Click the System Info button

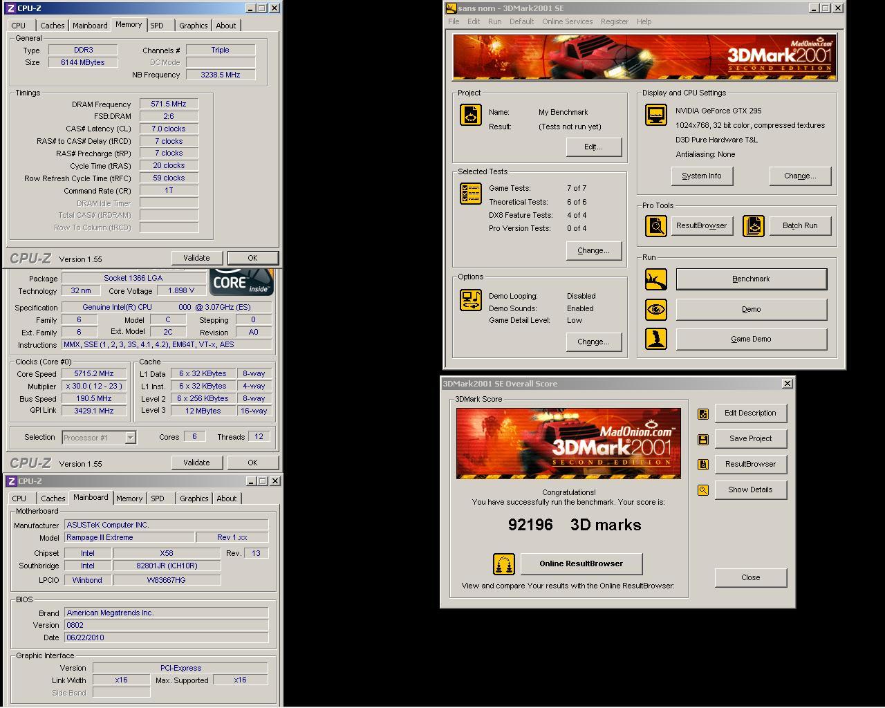coord(702,176)
